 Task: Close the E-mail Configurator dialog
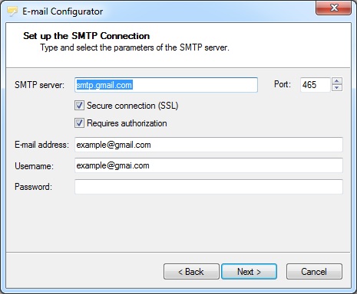(333, 8)
